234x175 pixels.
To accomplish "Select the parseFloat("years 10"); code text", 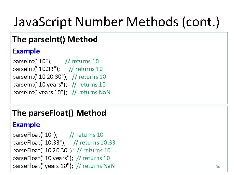I will point(43,166).
